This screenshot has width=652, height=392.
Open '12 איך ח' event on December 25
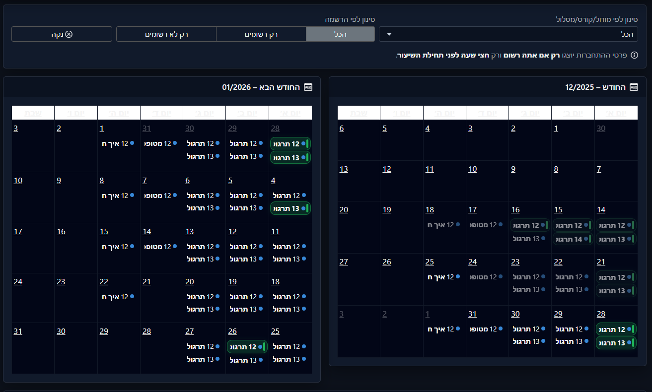pos(444,277)
